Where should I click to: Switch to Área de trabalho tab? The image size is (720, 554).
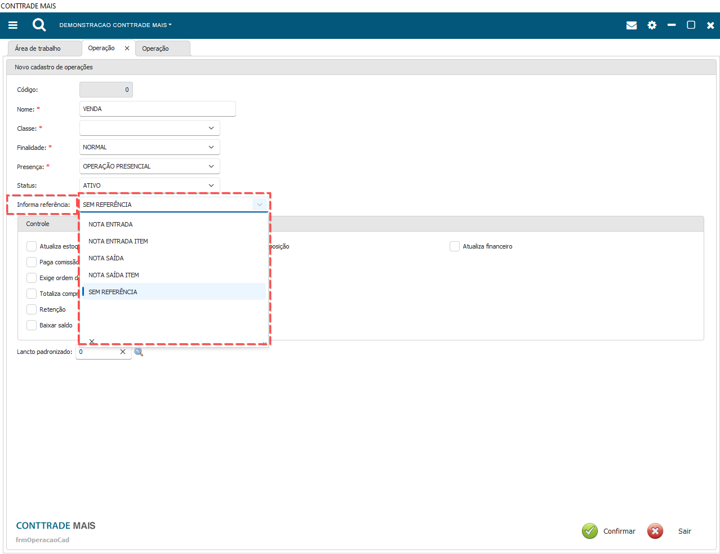point(38,48)
